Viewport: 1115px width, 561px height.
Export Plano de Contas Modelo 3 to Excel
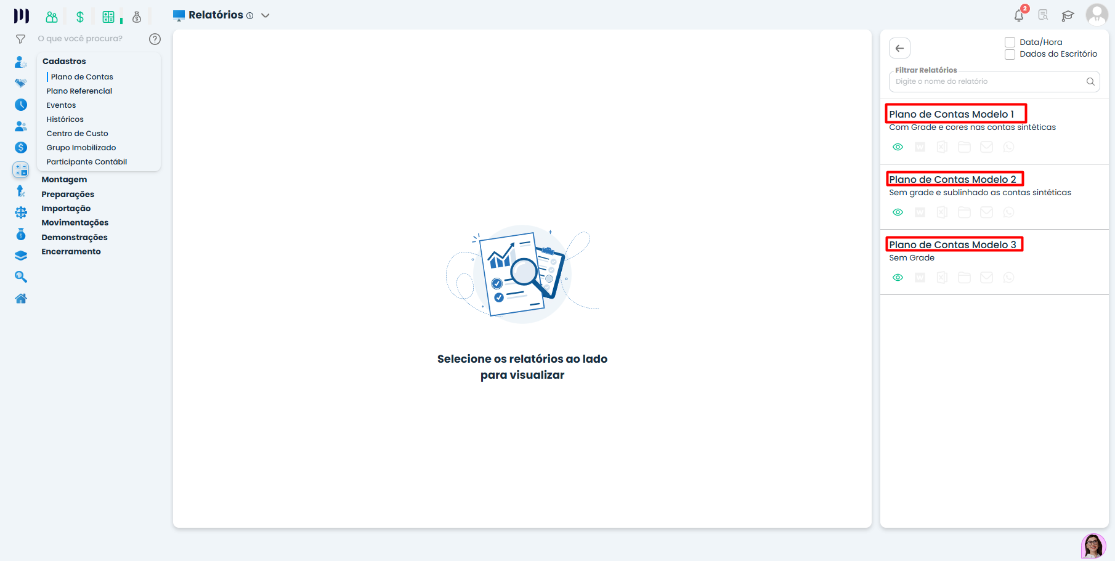pos(942,278)
